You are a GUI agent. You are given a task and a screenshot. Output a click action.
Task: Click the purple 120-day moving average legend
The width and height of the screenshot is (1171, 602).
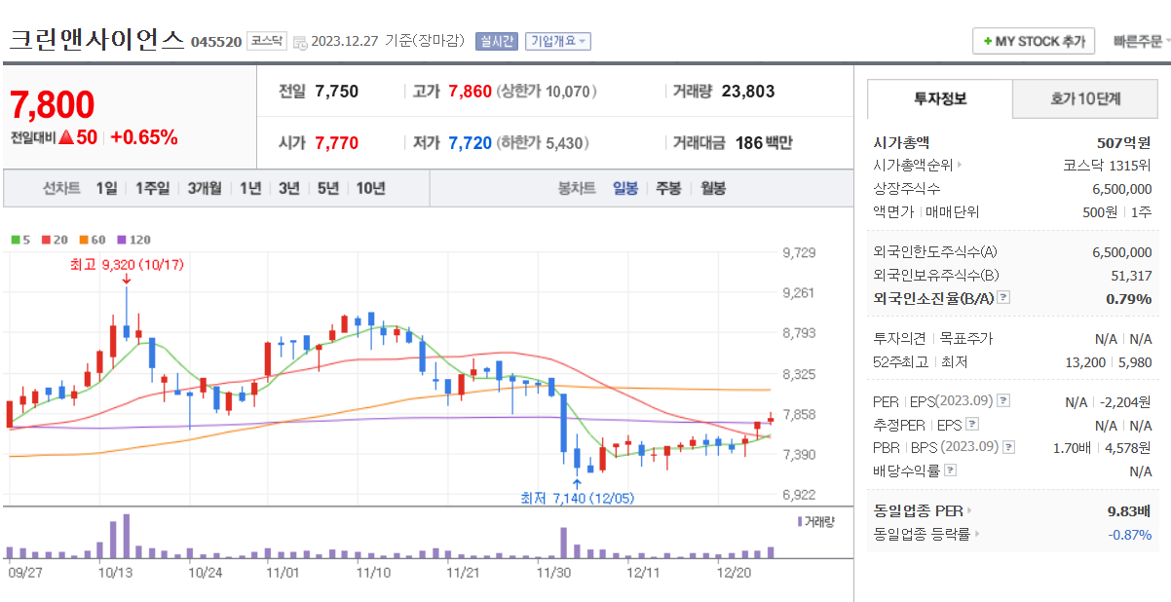[133, 240]
